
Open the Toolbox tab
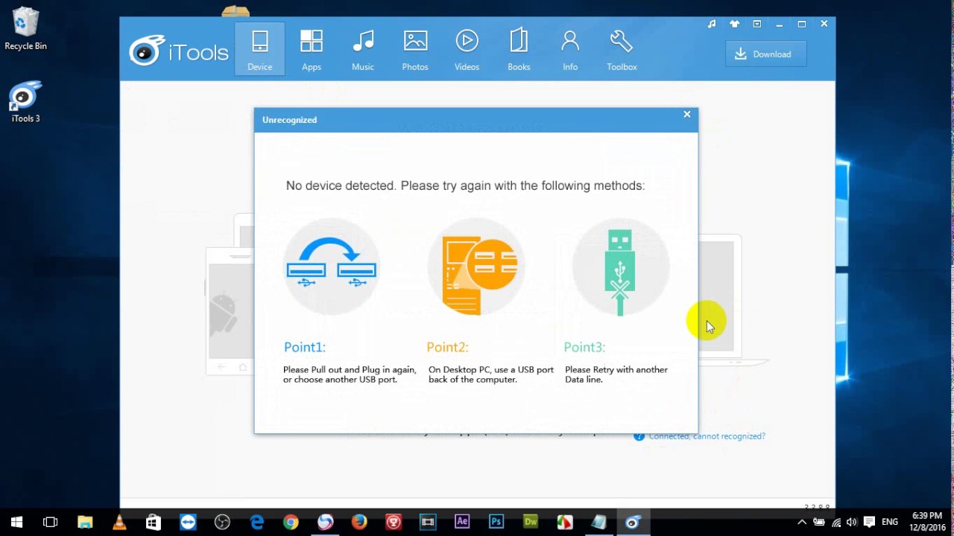(x=622, y=49)
